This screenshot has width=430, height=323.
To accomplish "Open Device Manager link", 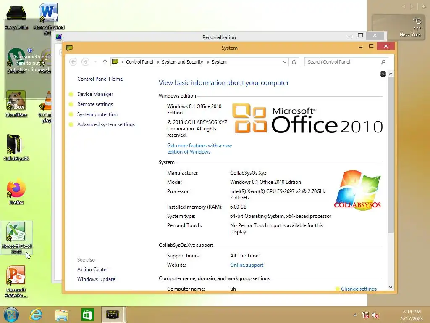I will (95, 94).
